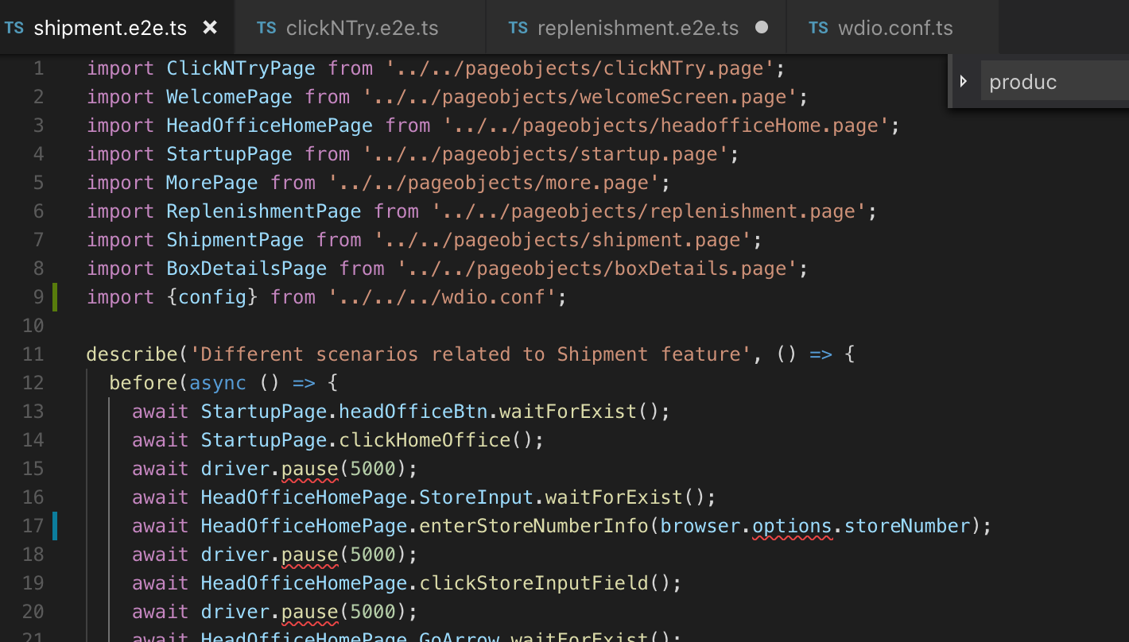Click 'clickHomeOffice' method on line 14
Image resolution: width=1129 pixels, height=642 pixels.
pyautogui.click(x=425, y=440)
